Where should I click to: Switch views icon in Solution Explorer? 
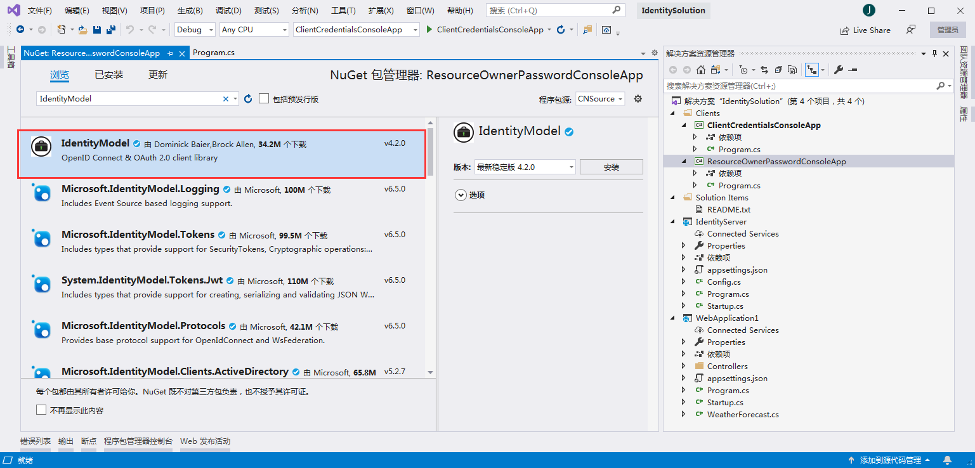point(716,70)
